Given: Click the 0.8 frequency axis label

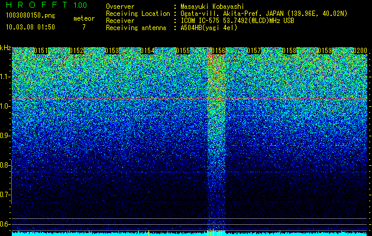Looking at the screenshot, I should 5,165.
